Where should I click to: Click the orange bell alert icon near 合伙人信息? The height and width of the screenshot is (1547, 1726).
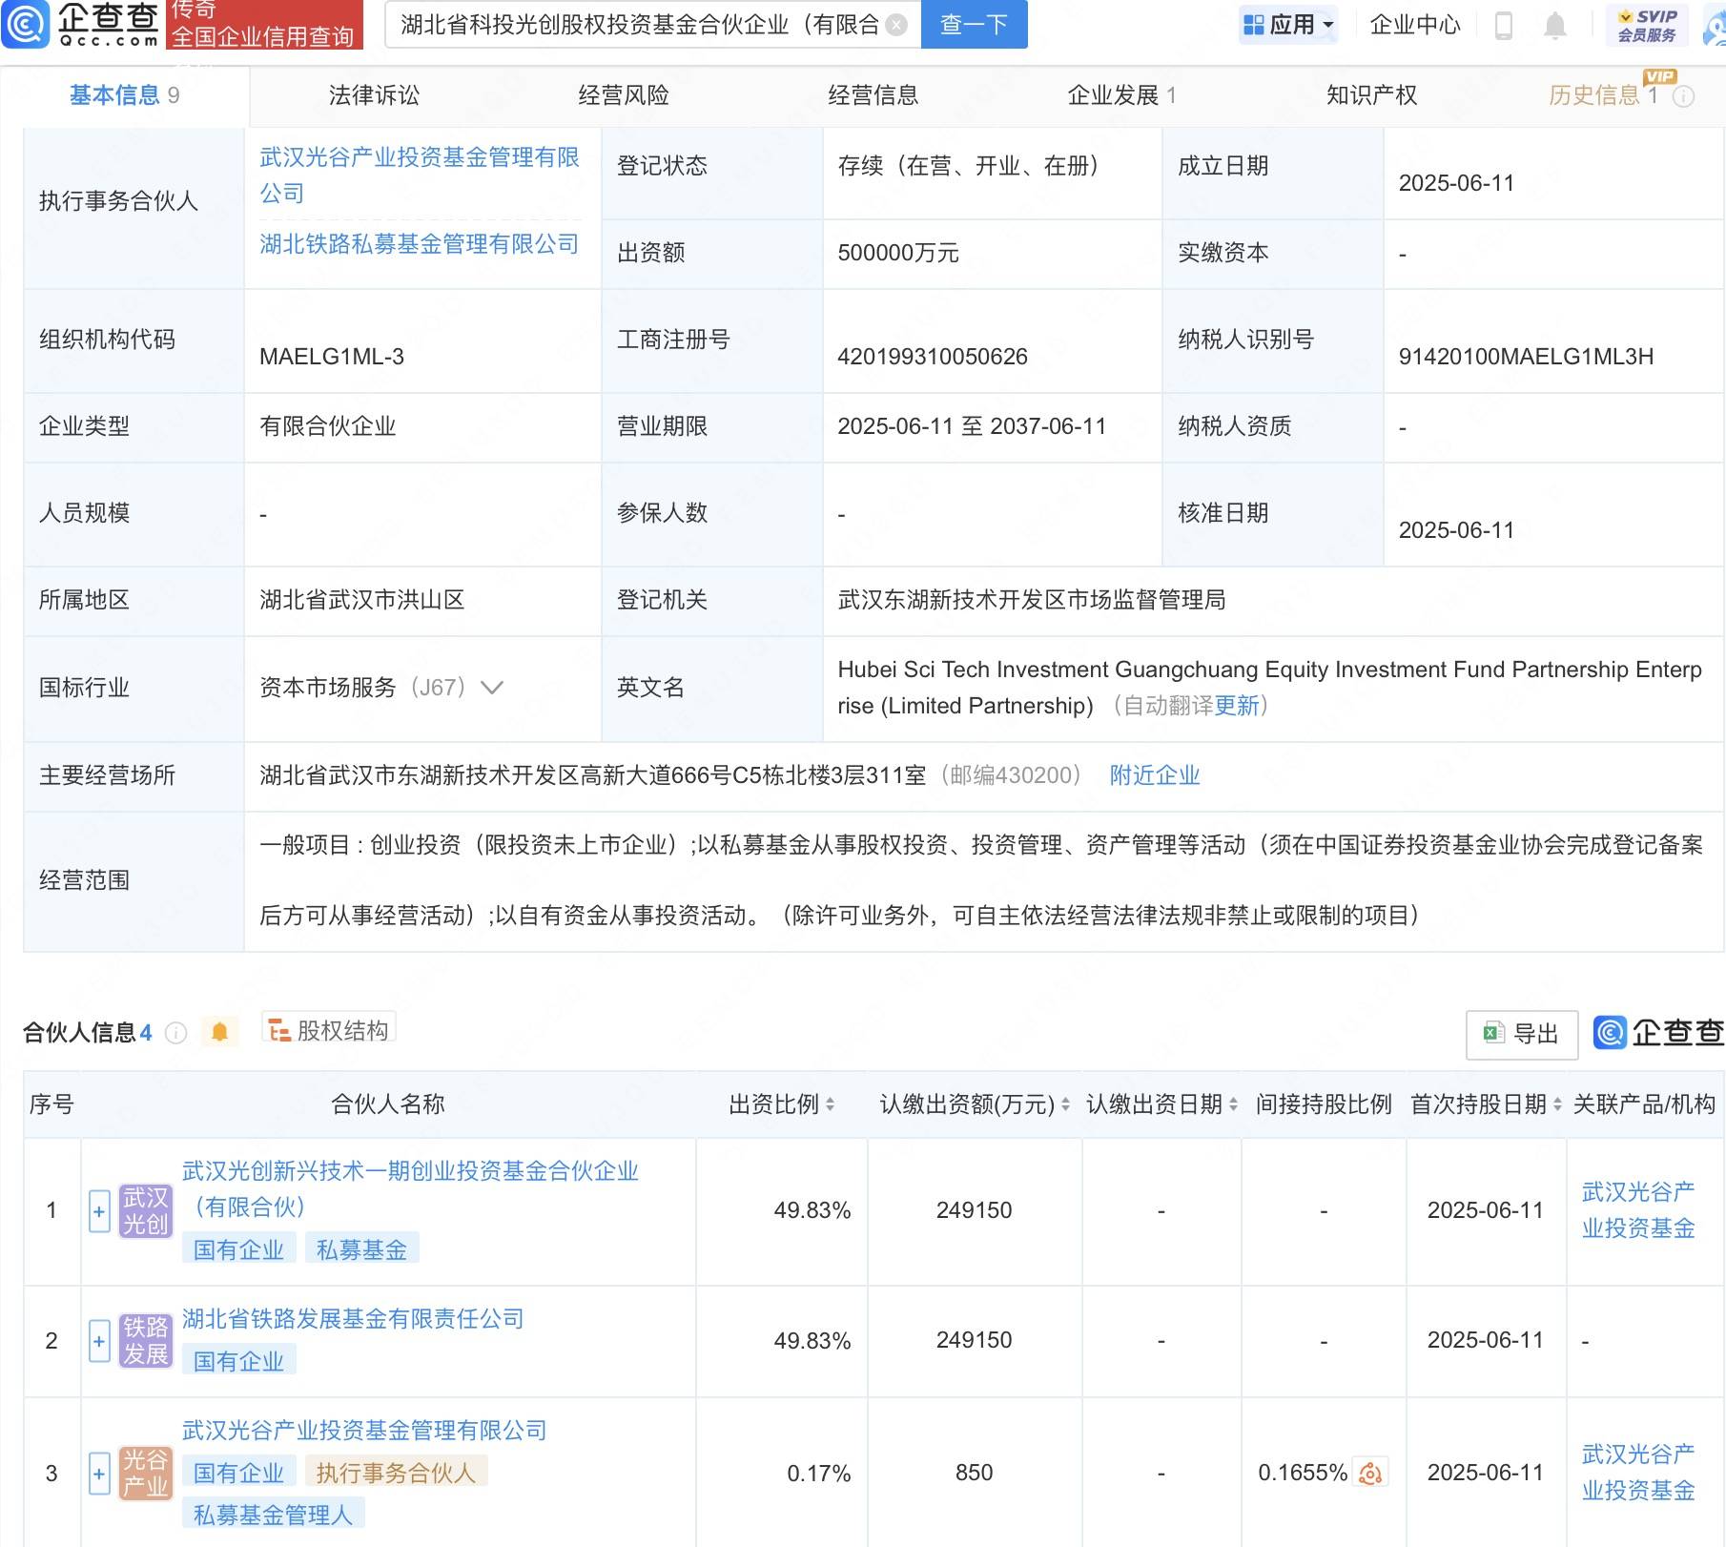click(x=219, y=1032)
